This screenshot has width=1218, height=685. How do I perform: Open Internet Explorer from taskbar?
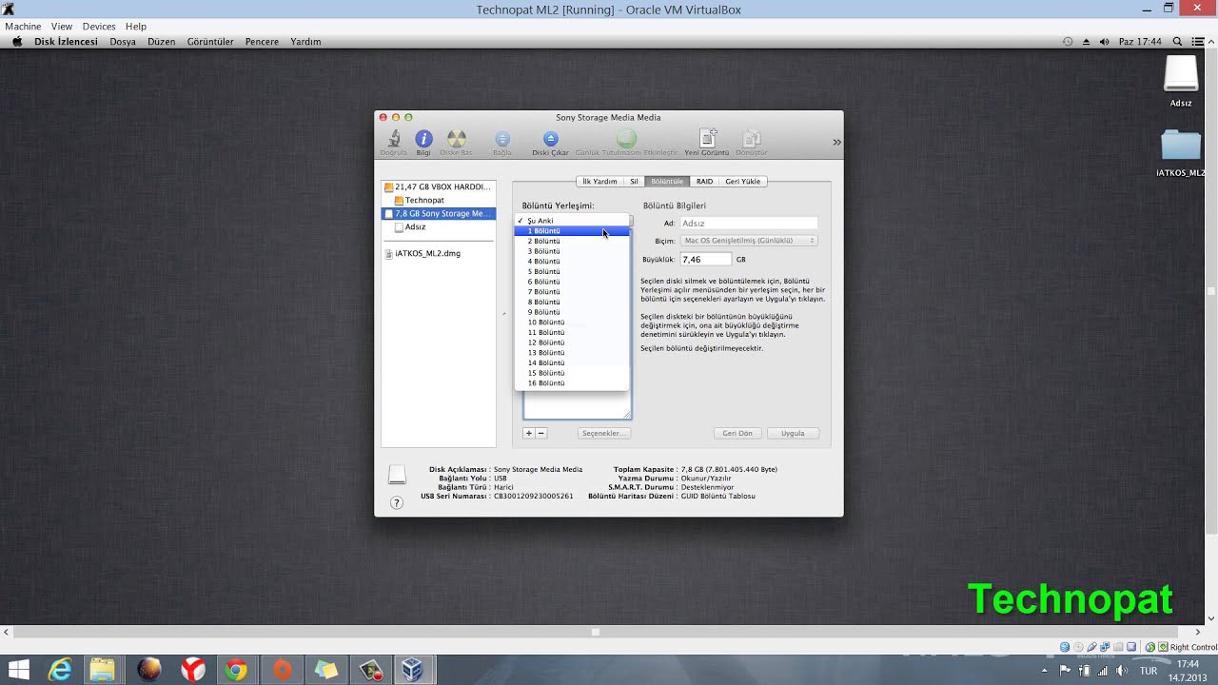pyautogui.click(x=60, y=670)
